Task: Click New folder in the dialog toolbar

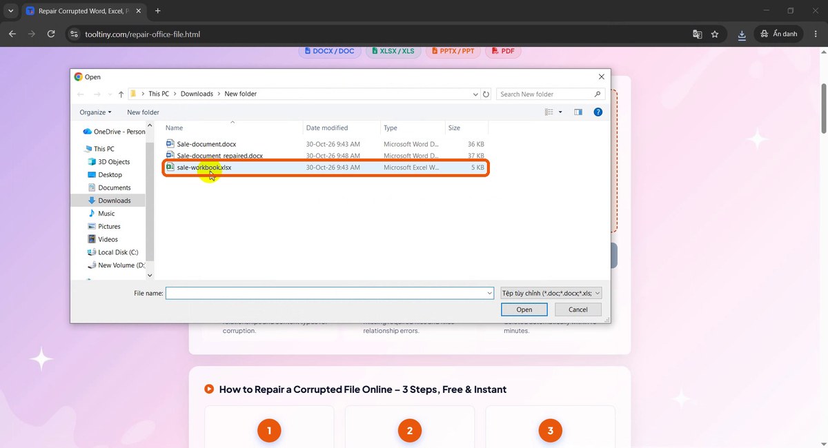Action: coord(143,112)
